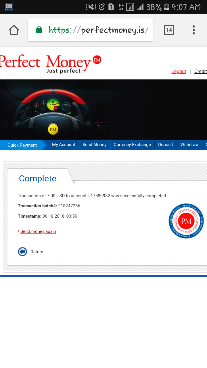The width and height of the screenshot is (207, 368).
Task: Tap the alarm clock status icon
Action: click(102, 7)
